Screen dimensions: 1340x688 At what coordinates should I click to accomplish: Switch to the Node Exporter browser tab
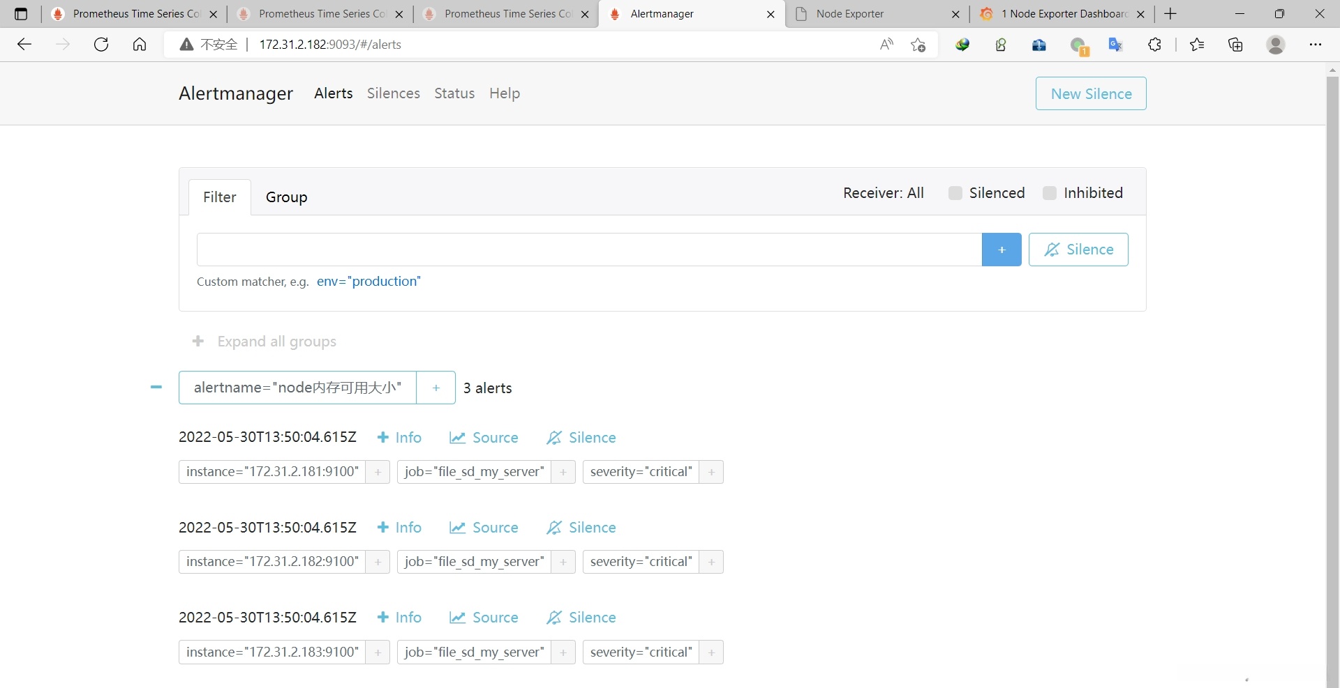click(x=877, y=14)
